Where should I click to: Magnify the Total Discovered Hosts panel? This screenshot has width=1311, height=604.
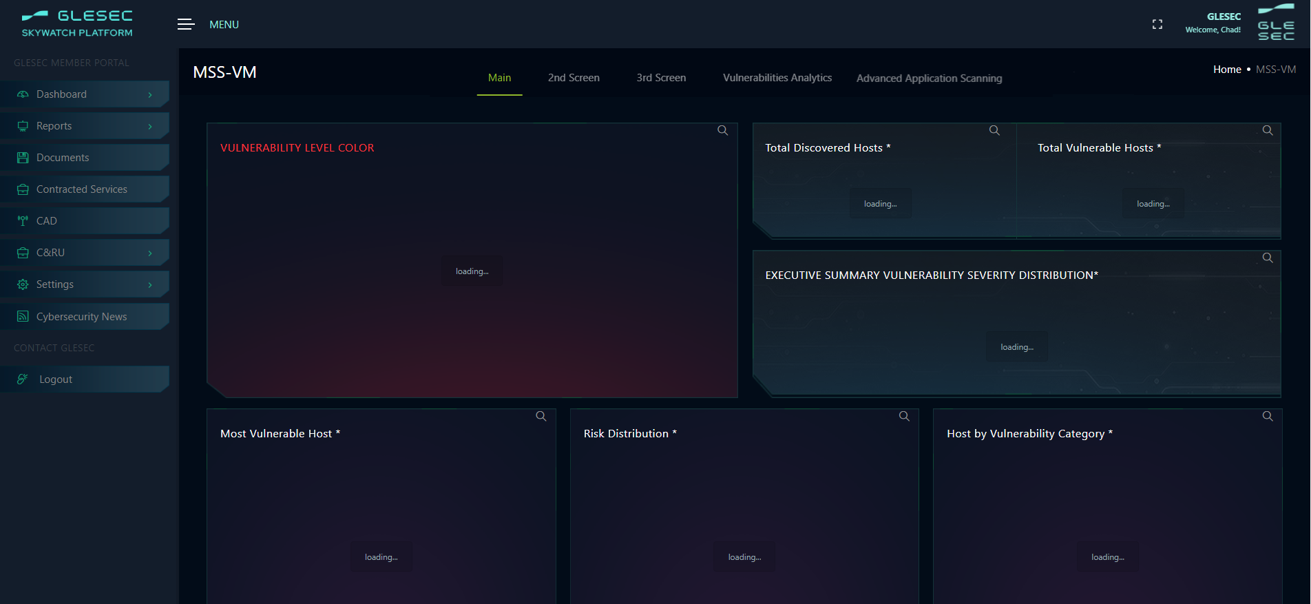tap(994, 130)
